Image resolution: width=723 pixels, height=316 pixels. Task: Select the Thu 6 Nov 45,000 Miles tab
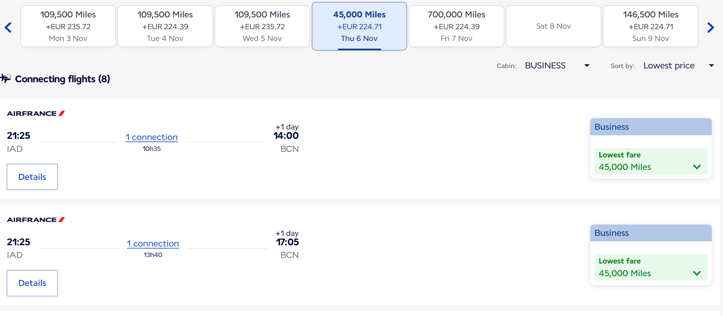tap(359, 26)
